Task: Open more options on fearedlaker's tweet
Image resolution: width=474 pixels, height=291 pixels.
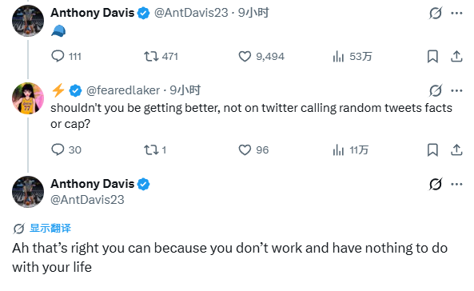Action: [456, 90]
